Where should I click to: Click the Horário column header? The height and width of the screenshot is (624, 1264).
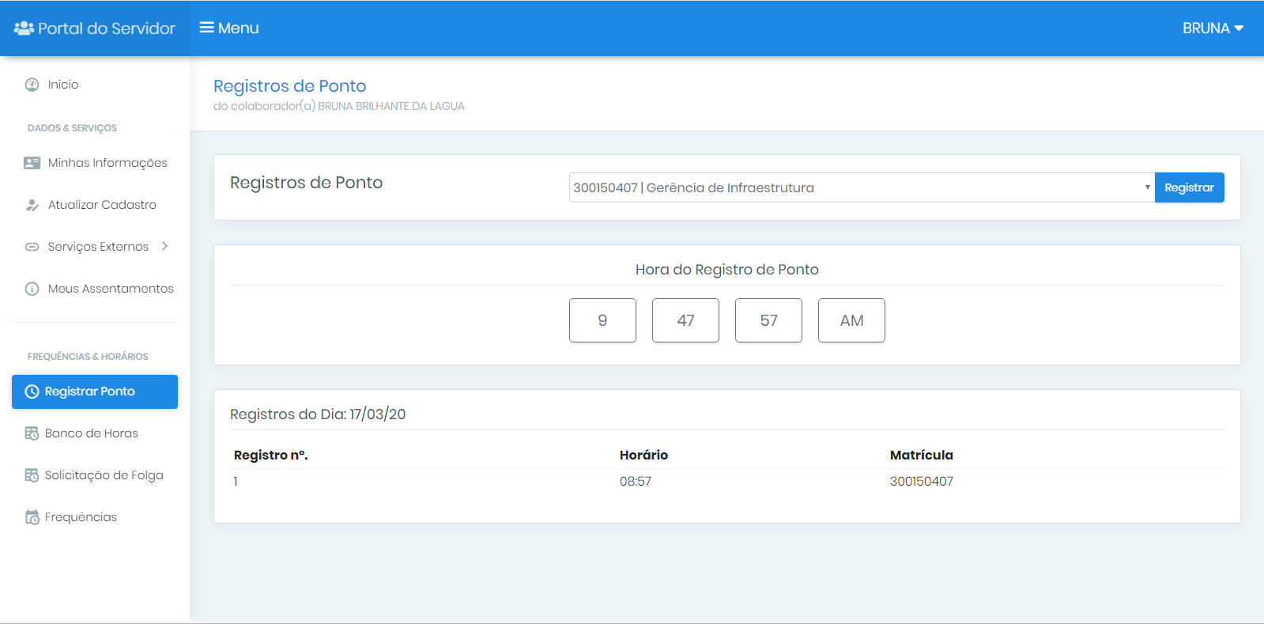[x=643, y=455]
